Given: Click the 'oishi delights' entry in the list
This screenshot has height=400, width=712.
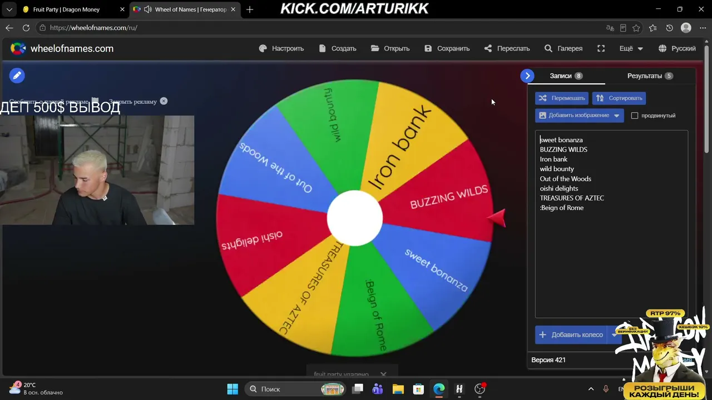Looking at the screenshot, I should point(558,188).
